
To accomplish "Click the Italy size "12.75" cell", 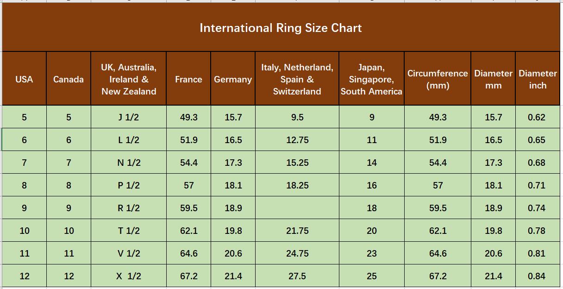I will click(297, 140).
